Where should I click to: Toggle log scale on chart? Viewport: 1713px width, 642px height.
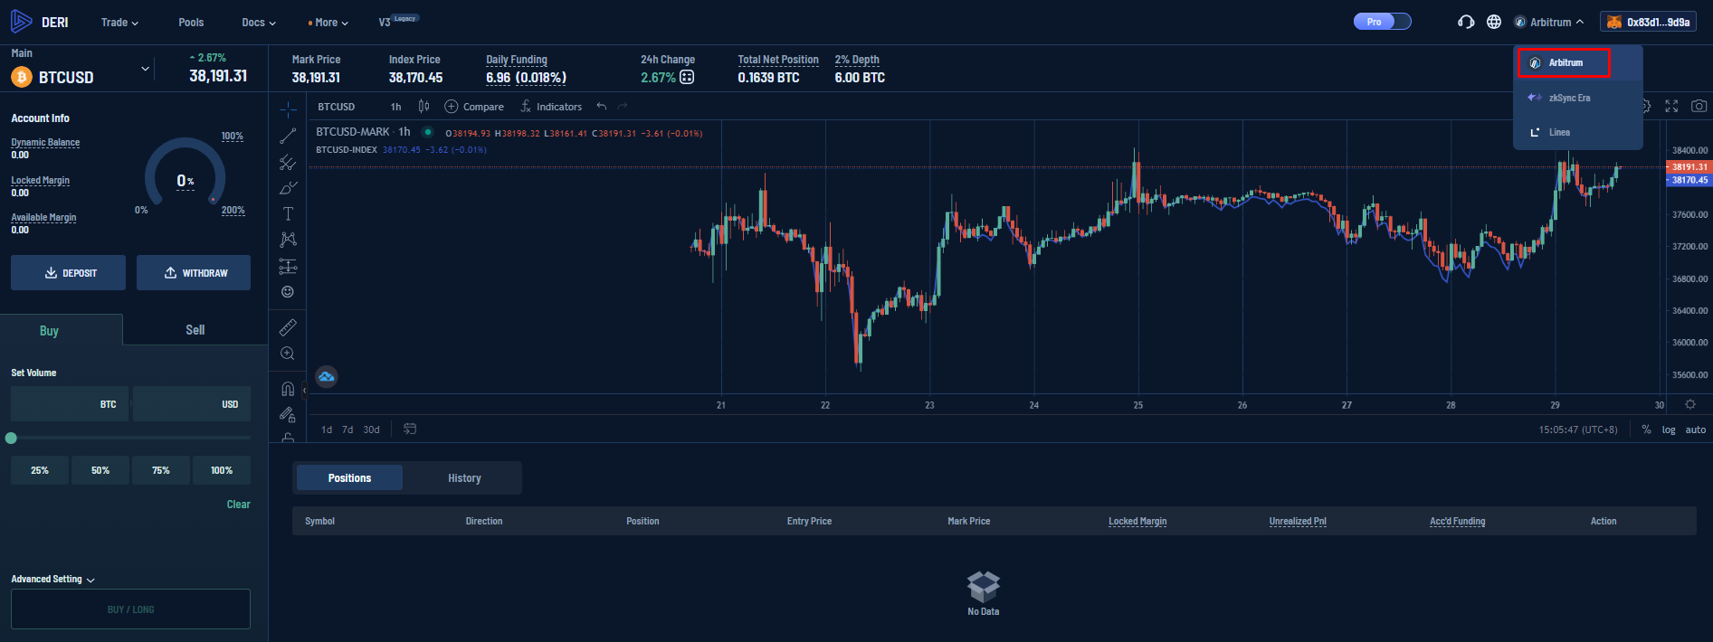click(x=1668, y=430)
